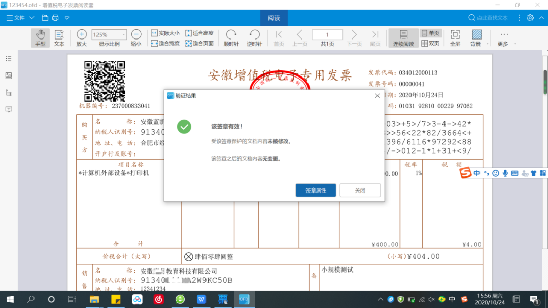Viewport: 548px width, 308px height.
Task: Enter full screen (全屏) mode
Action: pyautogui.click(x=455, y=37)
